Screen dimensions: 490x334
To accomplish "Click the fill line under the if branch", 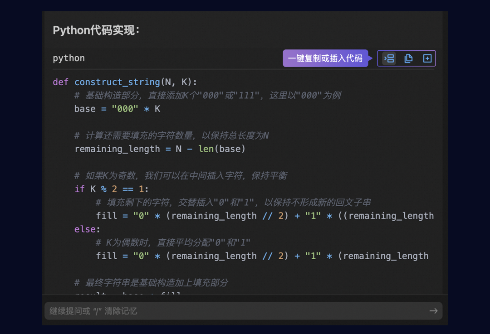I will click(265, 216).
